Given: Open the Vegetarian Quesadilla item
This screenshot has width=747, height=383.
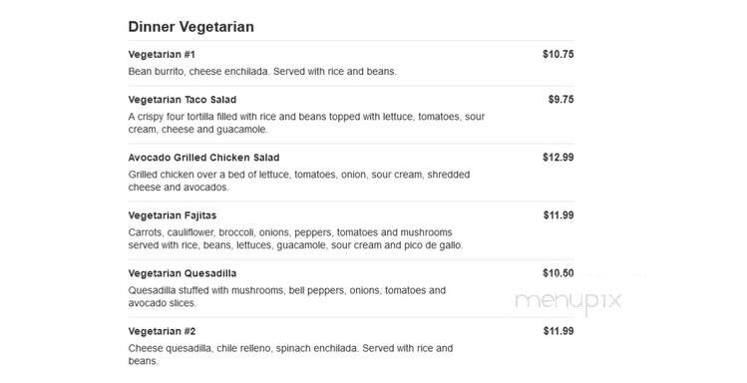Looking at the screenshot, I should (x=183, y=273).
